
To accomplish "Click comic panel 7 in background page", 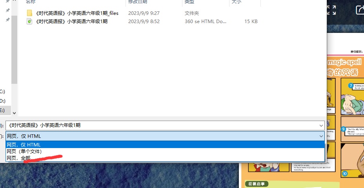I will [352, 96].
